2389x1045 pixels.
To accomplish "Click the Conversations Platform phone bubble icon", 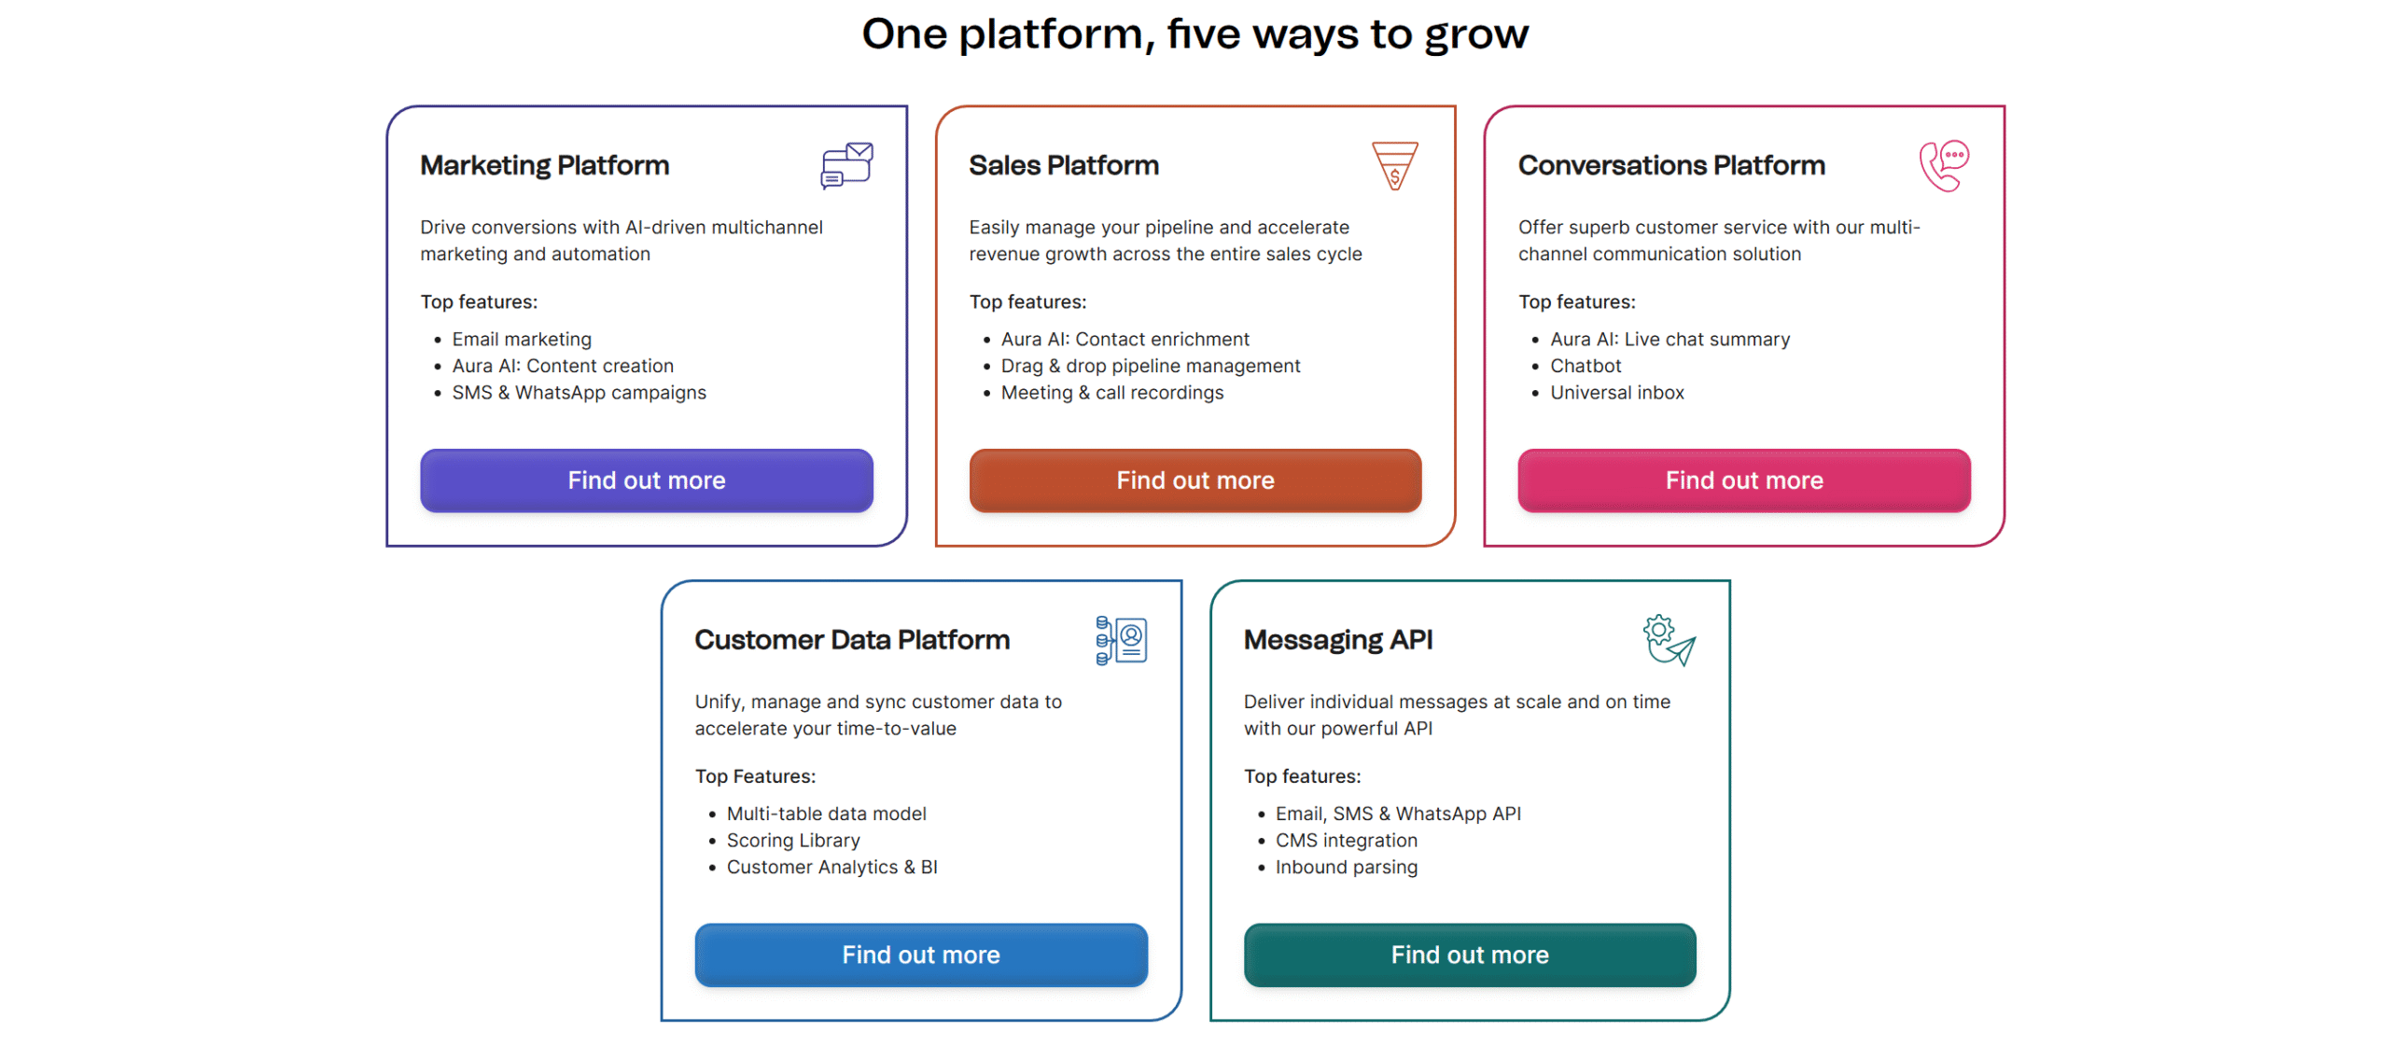I will point(1943,166).
